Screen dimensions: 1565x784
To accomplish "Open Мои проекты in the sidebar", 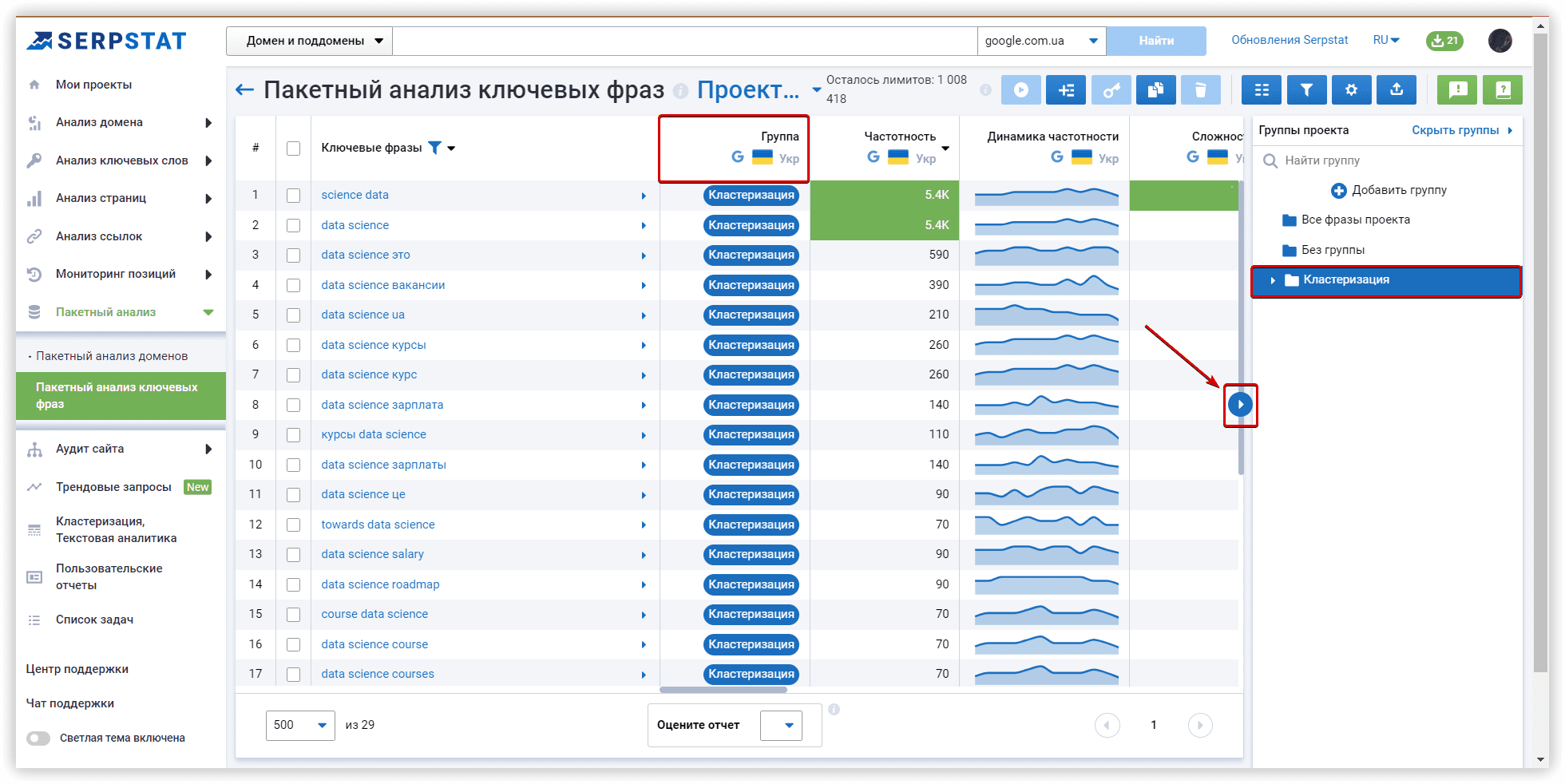I will click(x=93, y=85).
